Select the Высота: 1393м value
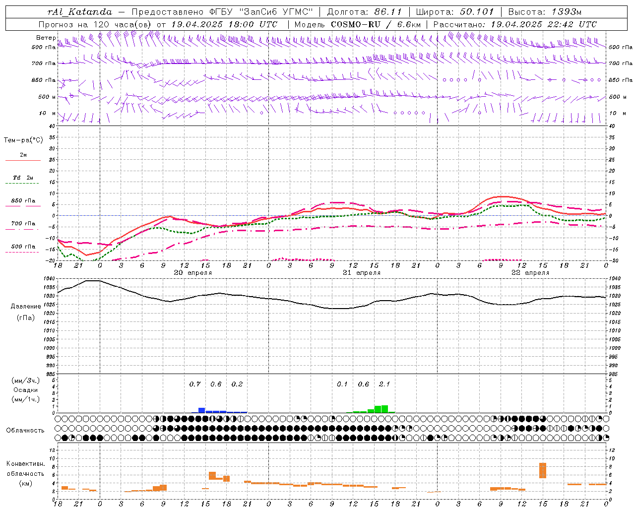The height and width of the screenshot is (508, 635). tap(545, 12)
